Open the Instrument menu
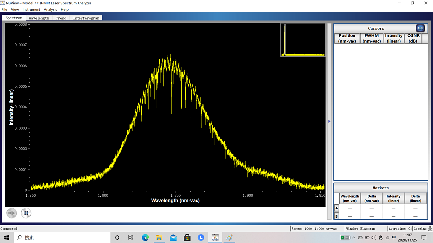 [31, 9]
